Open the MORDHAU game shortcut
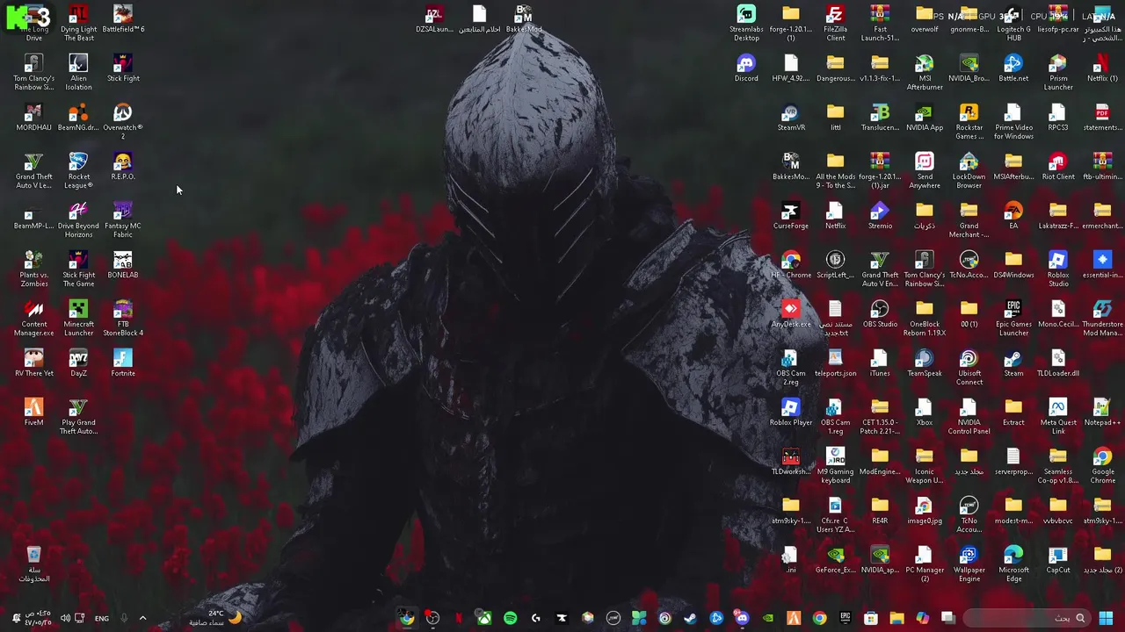 (x=33, y=118)
